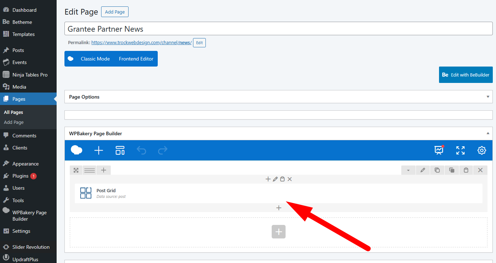Open the Templates icon in builder toolbar
The width and height of the screenshot is (496, 263).
tap(120, 150)
